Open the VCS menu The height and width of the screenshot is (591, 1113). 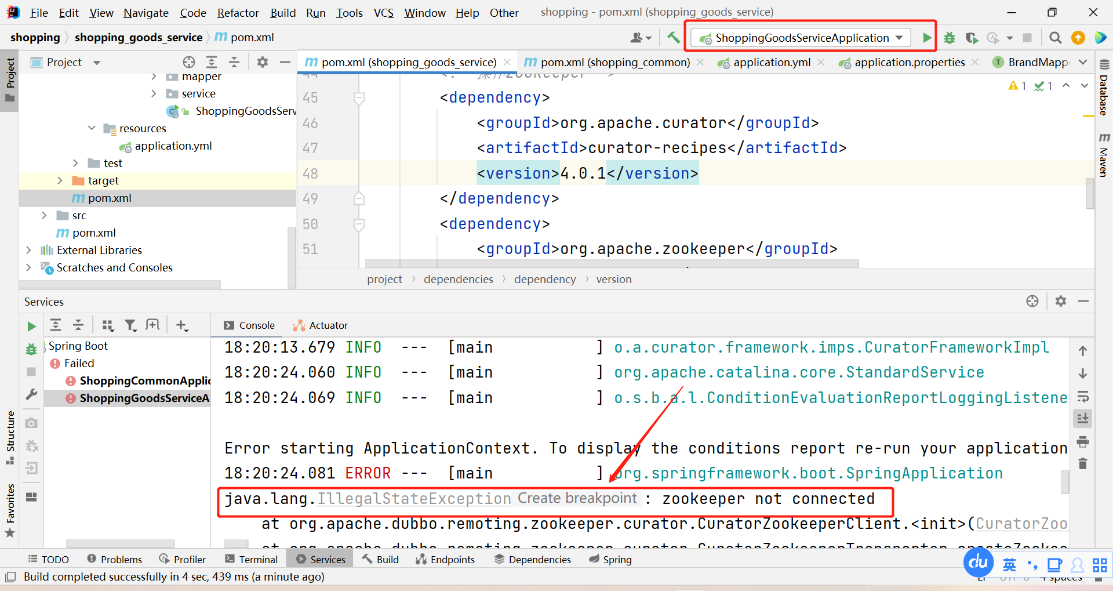point(383,13)
